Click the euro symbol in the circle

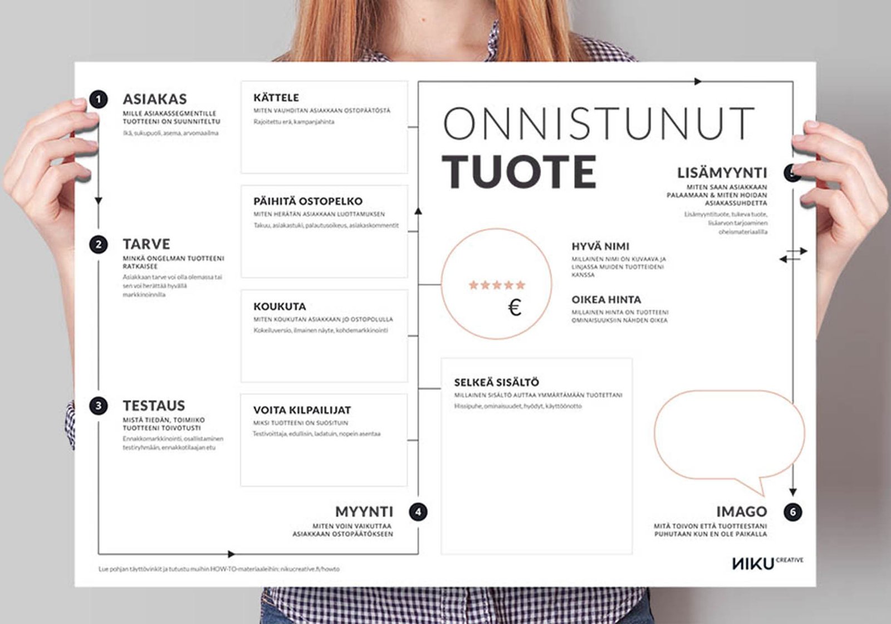click(x=515, y=308)
